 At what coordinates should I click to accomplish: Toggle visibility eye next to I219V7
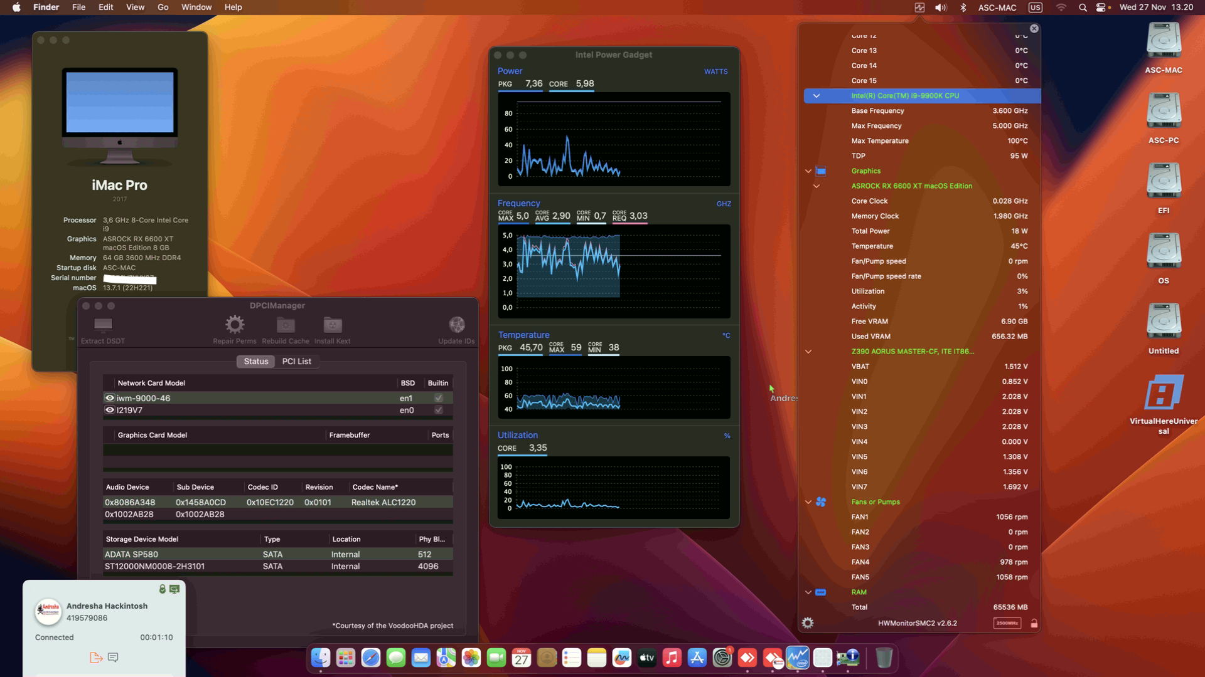coord(109,410)
